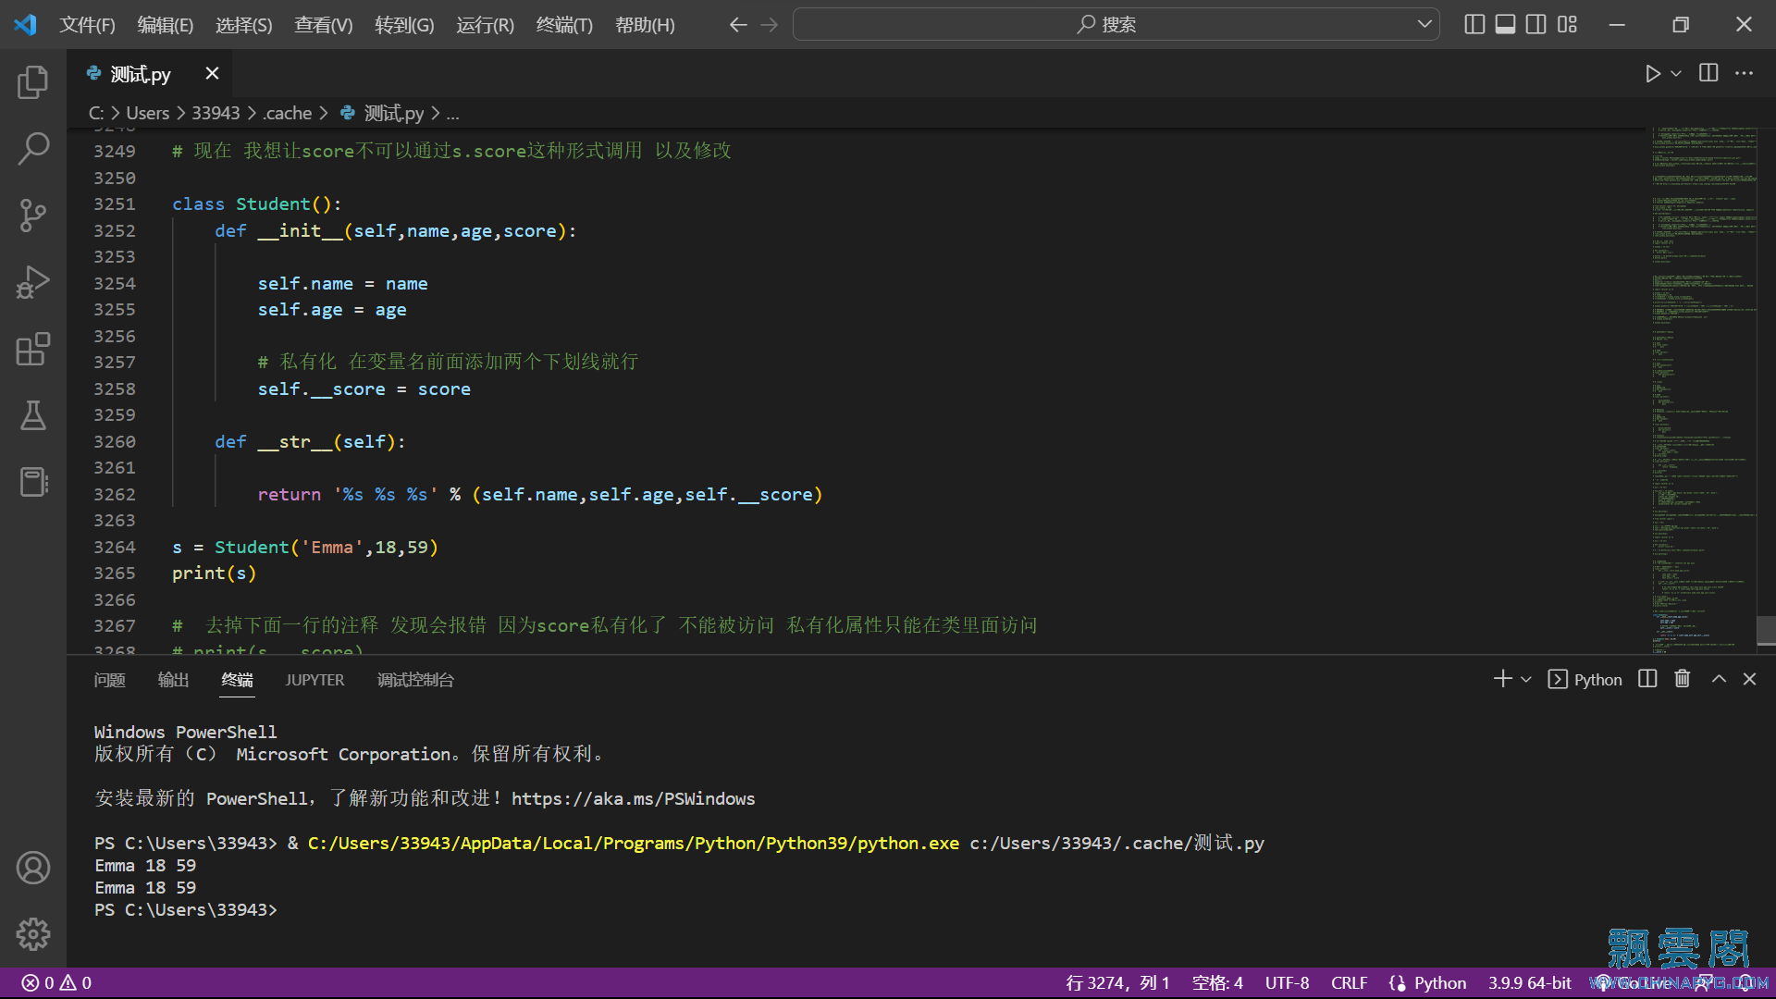Image resolution: width=1776 pixels, height=999 pixels.
Task: Open the Manage gear icon
Action: point(33,934)
